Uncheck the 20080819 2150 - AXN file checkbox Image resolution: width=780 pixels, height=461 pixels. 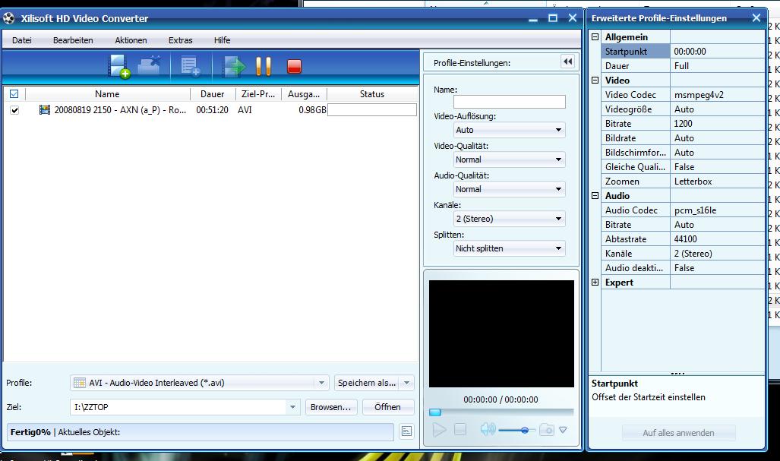(x=14, y=110)
